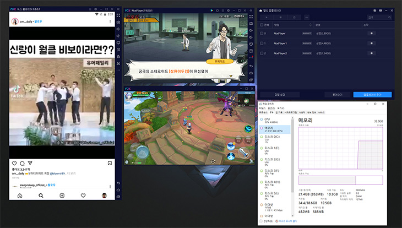Click Android home icon in NoxPlayer2 sidebar
This screenshot has width=402, height=228.
pos(251,73)
